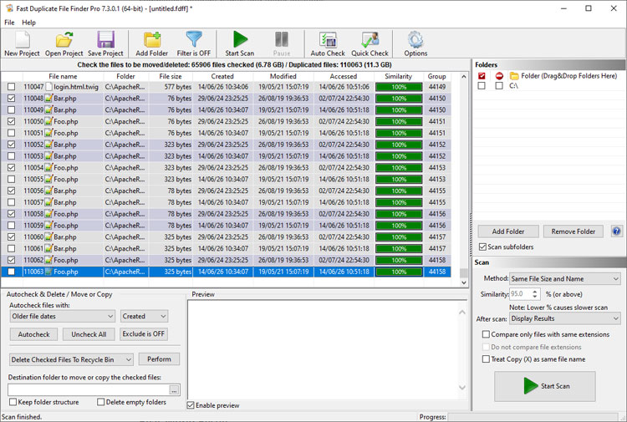Click the similarity bar of row 110047
The image size is (627, 422).
pos(399,87)
